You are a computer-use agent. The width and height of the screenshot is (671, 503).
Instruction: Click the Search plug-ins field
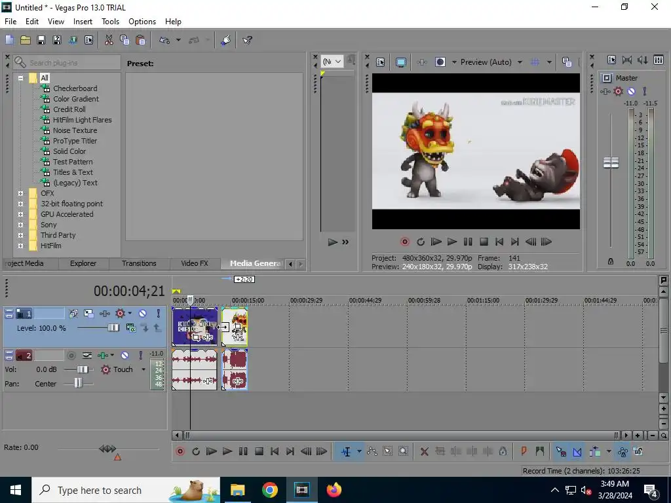pyautogui.click(x=67, y=63)
